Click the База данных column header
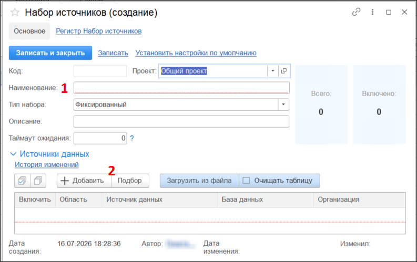 265,200
